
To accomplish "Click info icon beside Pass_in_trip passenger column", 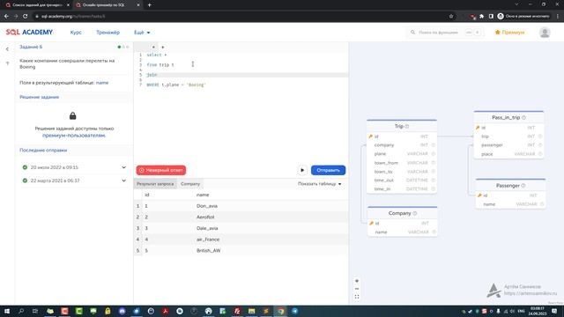I will point(540,144).
